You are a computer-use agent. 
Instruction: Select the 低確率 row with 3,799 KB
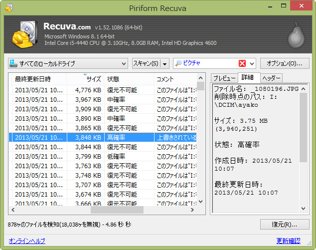103,156
